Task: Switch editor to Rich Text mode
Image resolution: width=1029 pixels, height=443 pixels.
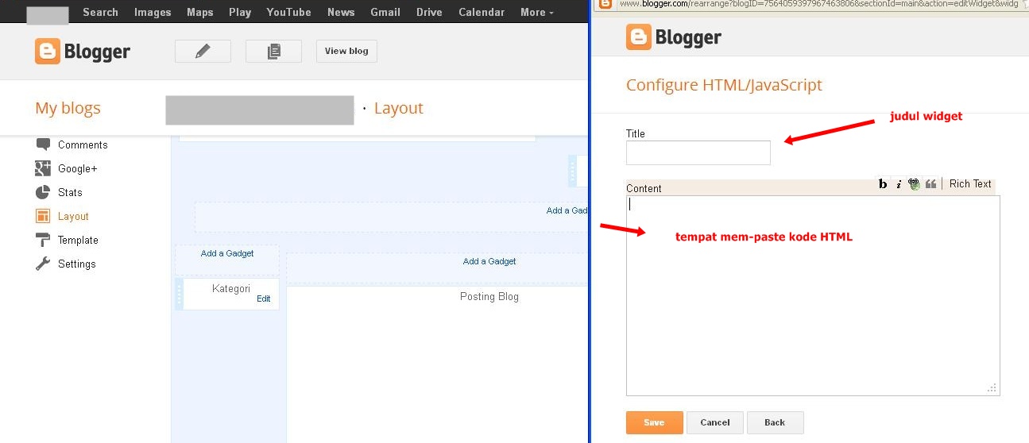Action: point(970,183)
